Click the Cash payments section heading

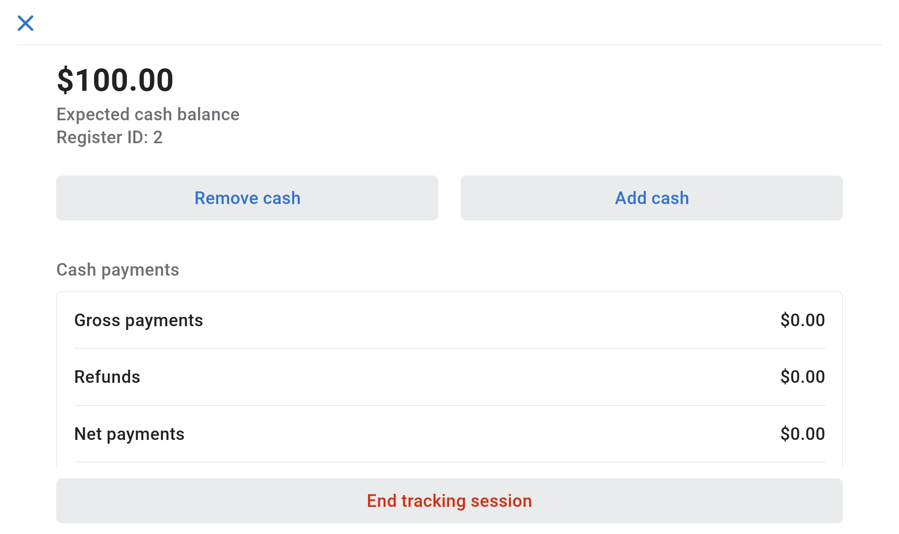pyautogui.click(x=118, y=270)
